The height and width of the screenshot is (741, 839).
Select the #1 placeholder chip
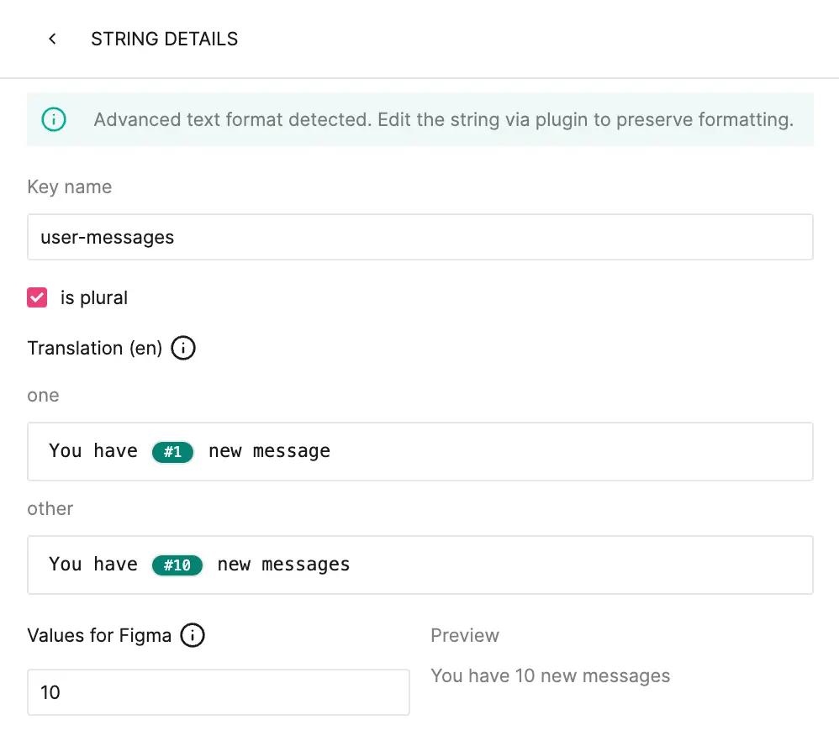coord(172,451)
